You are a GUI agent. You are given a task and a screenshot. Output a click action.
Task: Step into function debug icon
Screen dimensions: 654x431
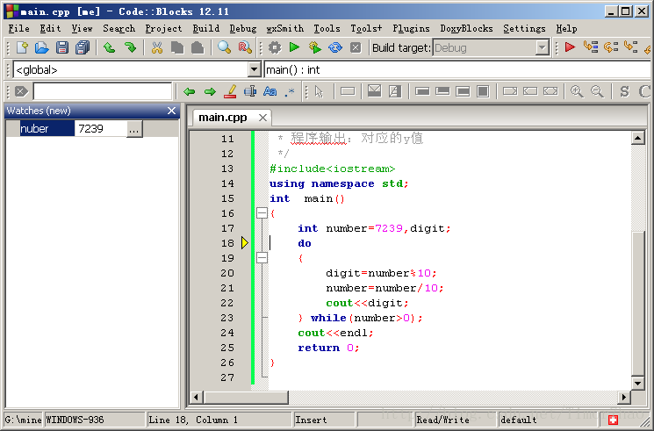tap(630, 47)
